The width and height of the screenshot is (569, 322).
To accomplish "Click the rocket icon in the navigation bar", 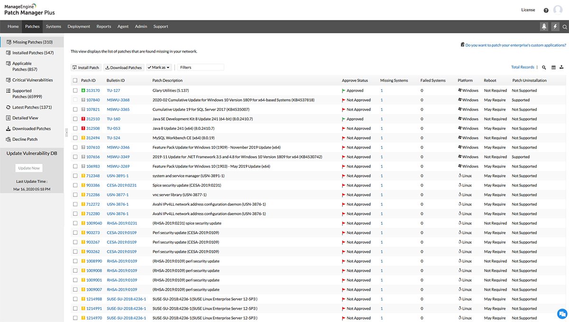I will [x=544, y=27].
